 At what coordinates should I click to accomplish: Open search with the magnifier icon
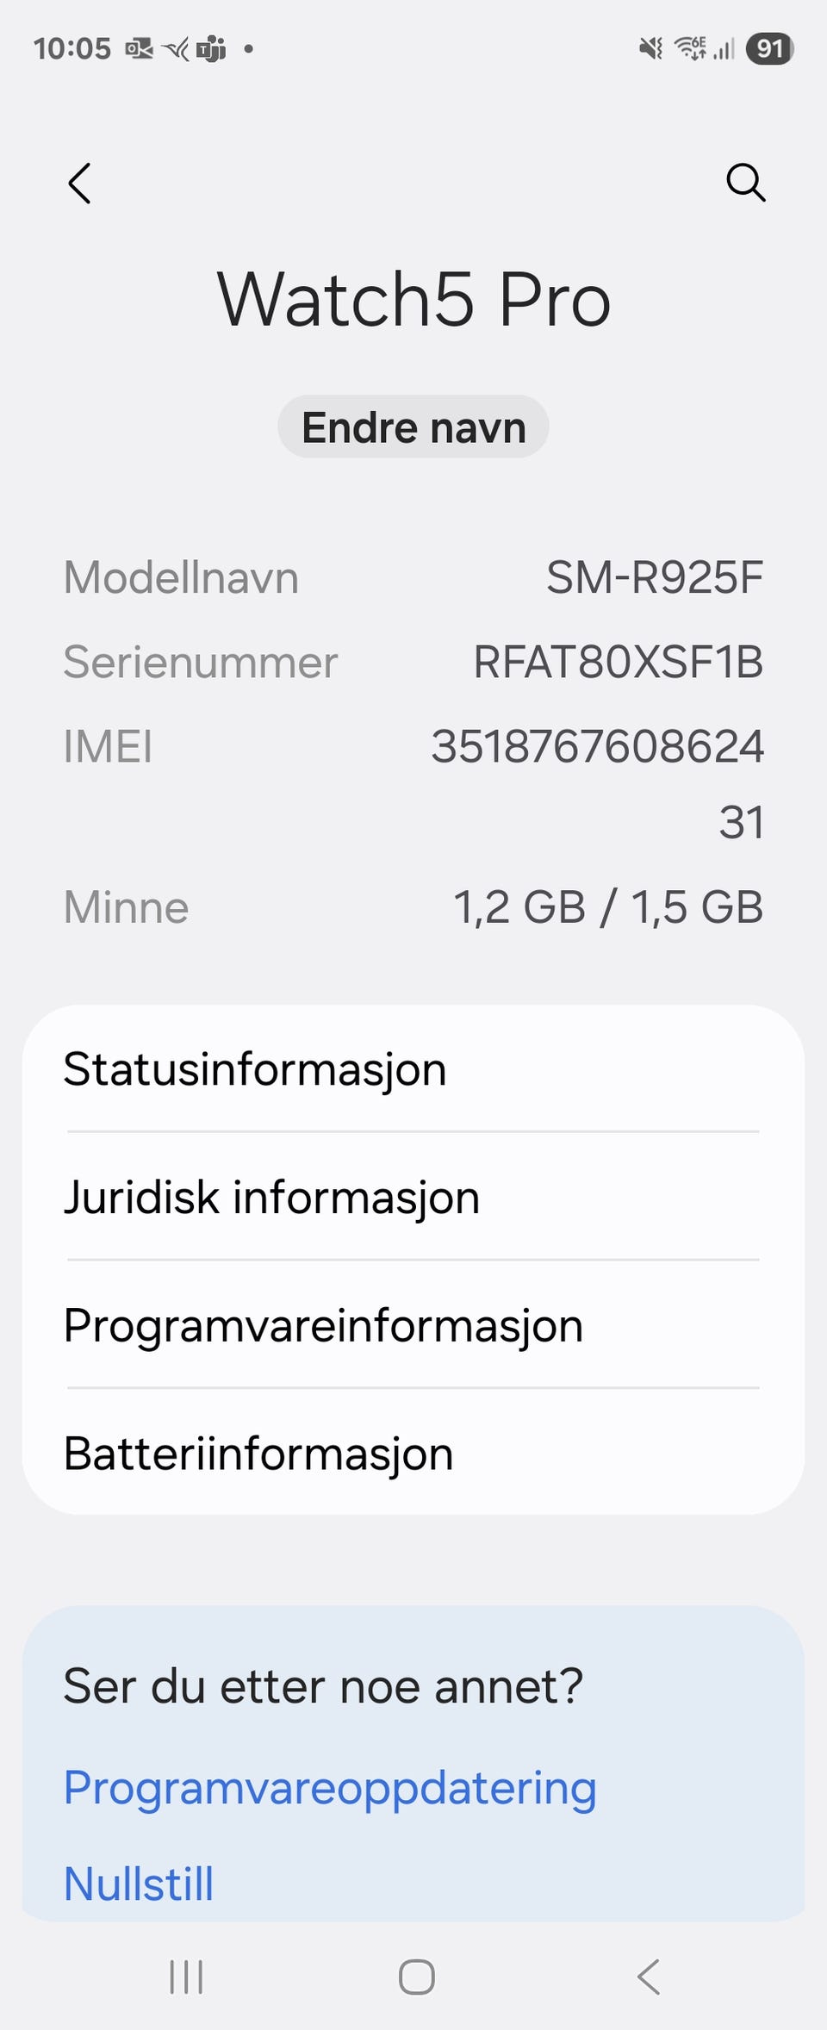pyautogui.click(x=745, y=183)
